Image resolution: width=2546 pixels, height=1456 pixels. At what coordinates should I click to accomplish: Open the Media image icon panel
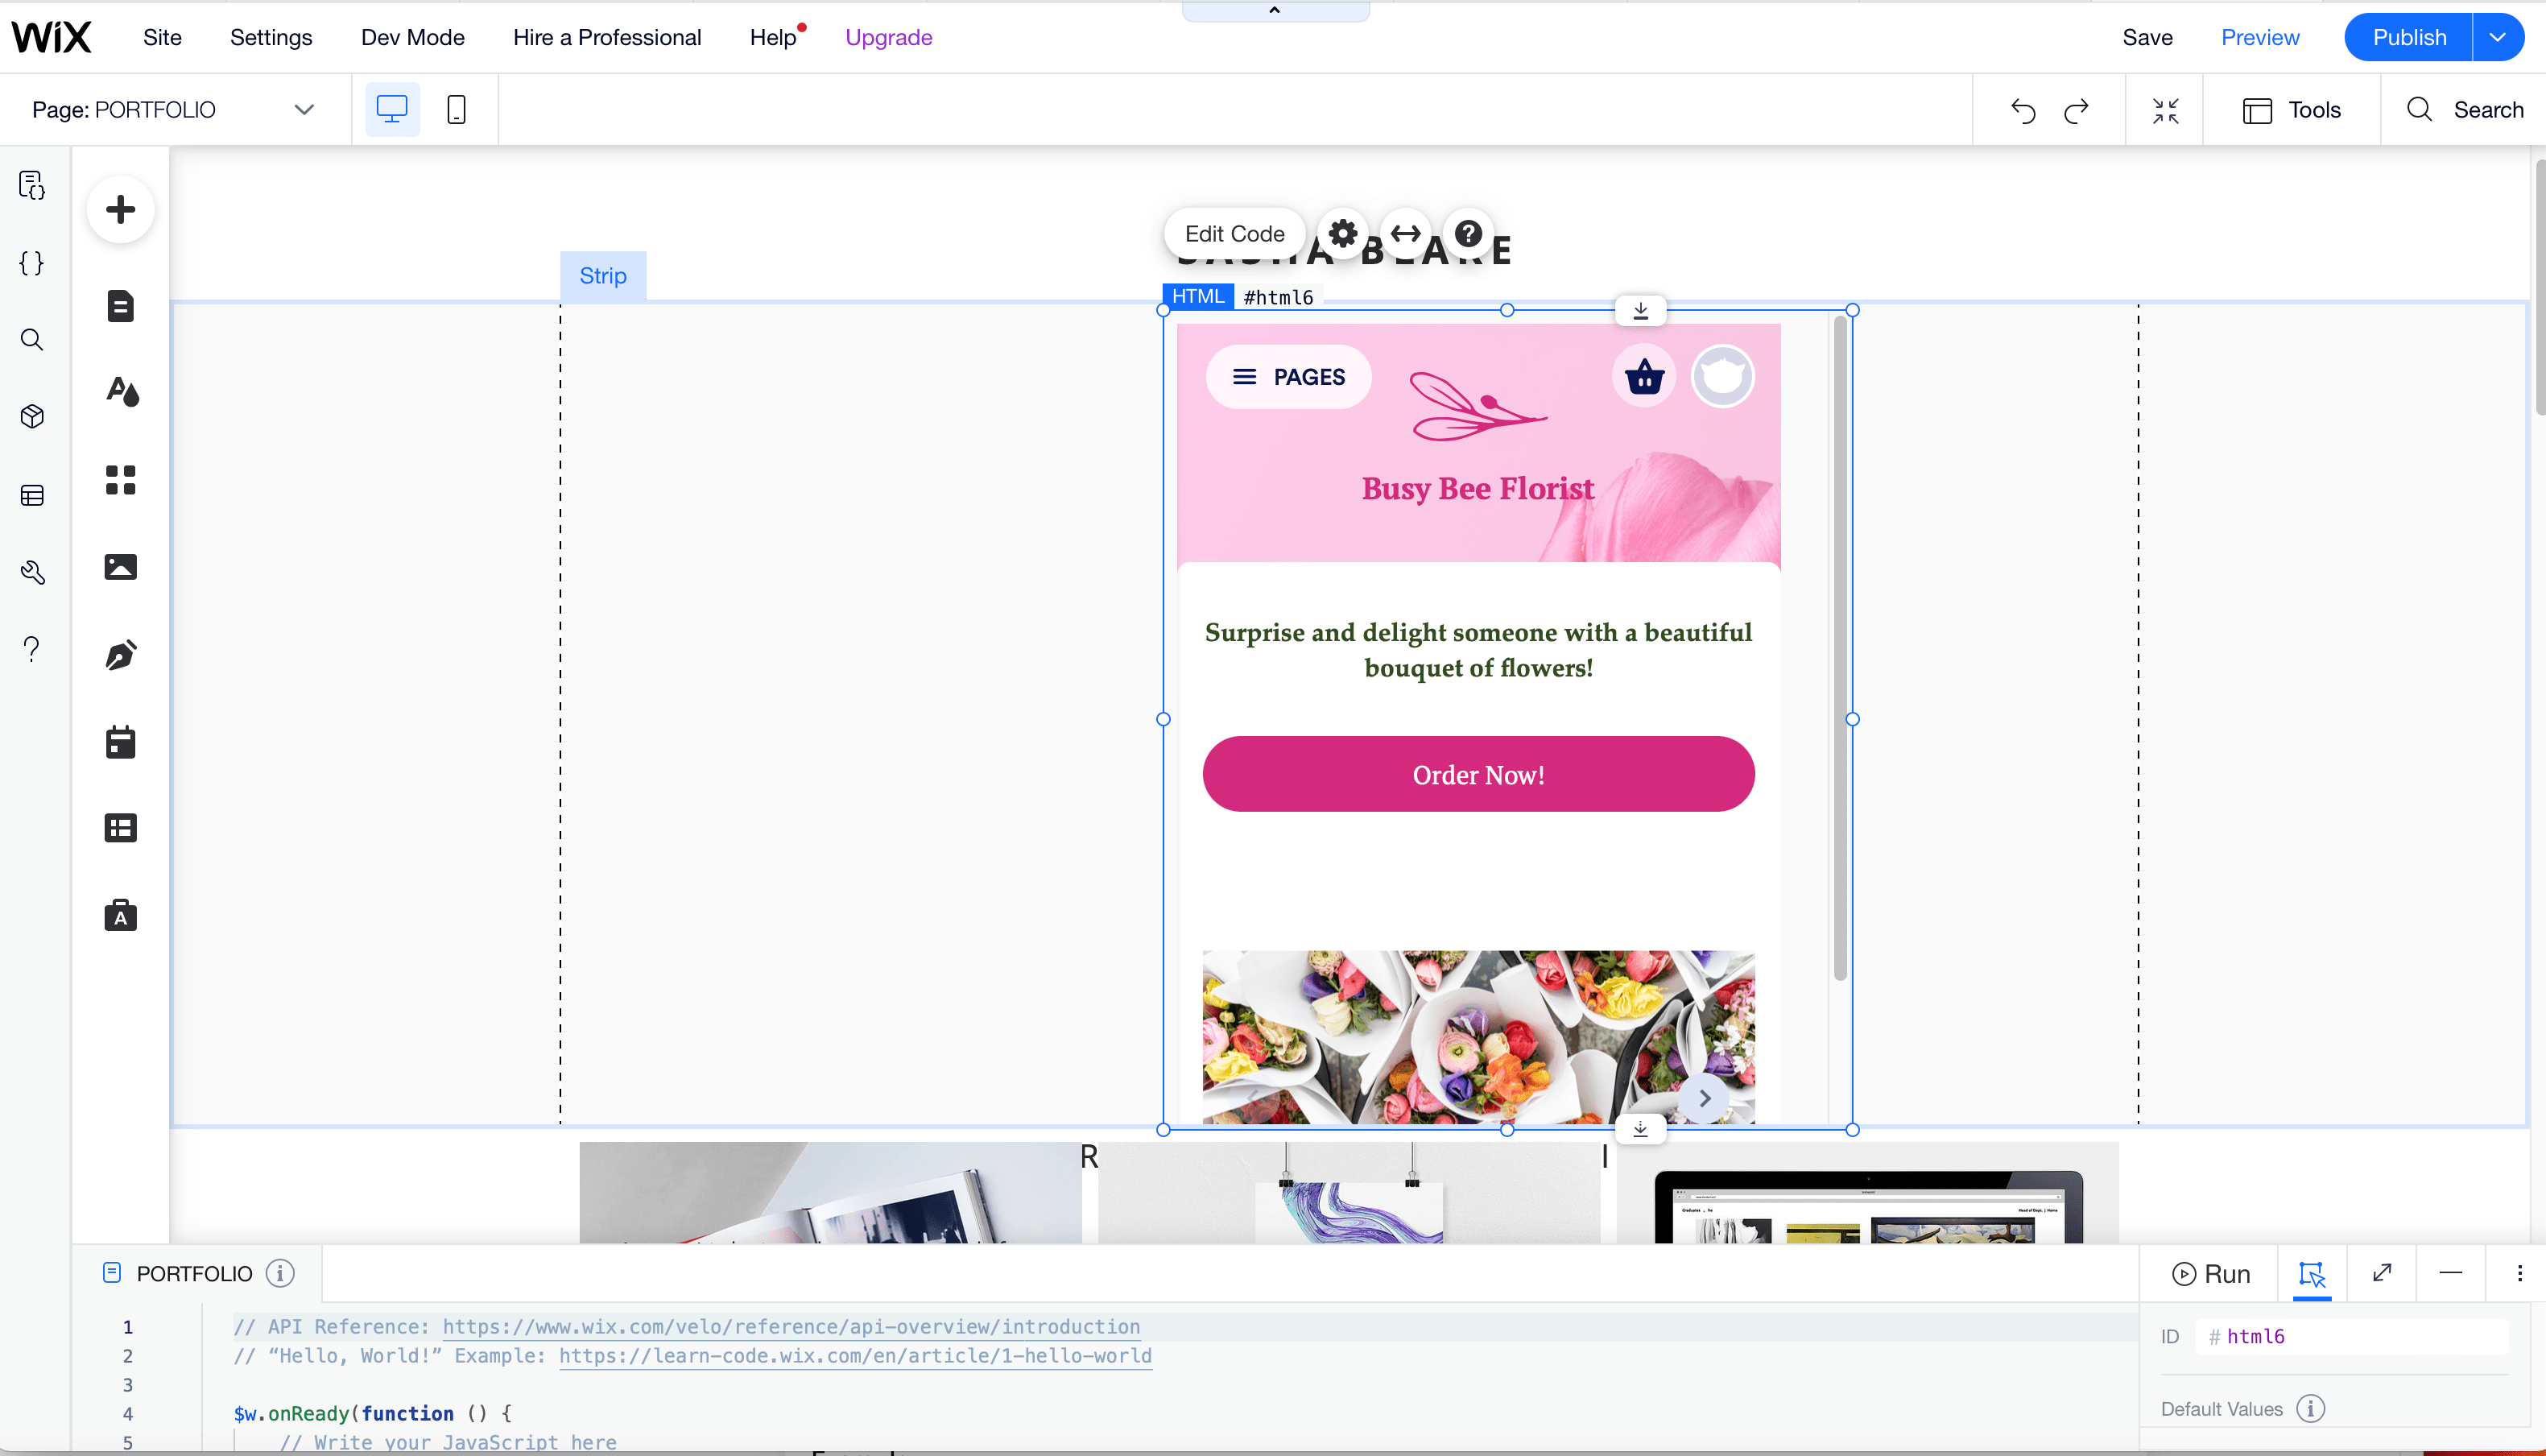tap(121, 567)
